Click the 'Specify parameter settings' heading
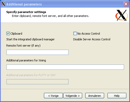The height and width of the screenshot is (102, 130). (26, 12)
